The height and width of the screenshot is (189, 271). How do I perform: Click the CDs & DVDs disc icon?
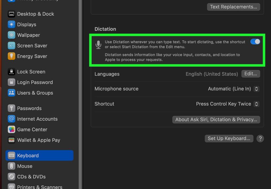(11, 177)
